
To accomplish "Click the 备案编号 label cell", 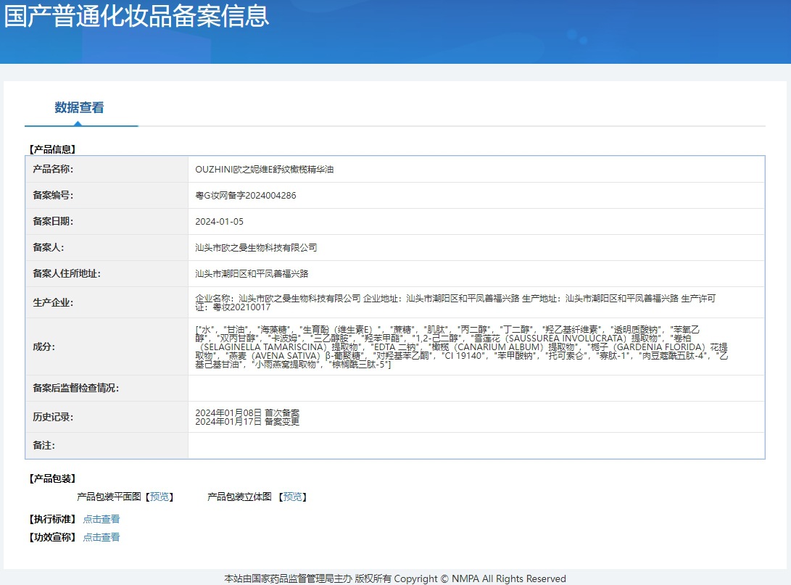I will (107, 196).
